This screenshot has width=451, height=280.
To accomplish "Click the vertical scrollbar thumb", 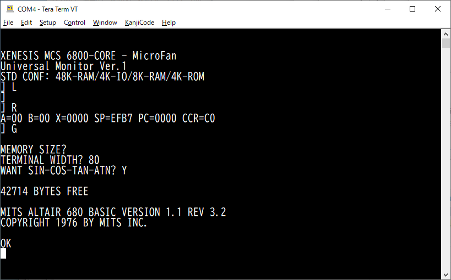I will pyautogui.click(x=446, y=43).
